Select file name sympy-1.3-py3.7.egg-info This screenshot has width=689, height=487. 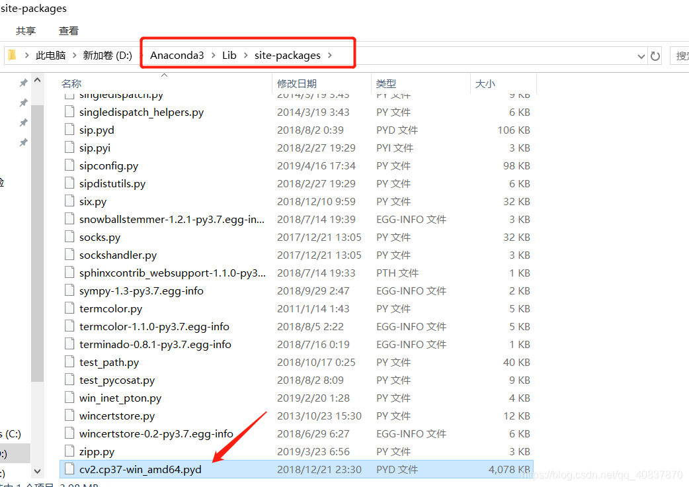[141, 291]
